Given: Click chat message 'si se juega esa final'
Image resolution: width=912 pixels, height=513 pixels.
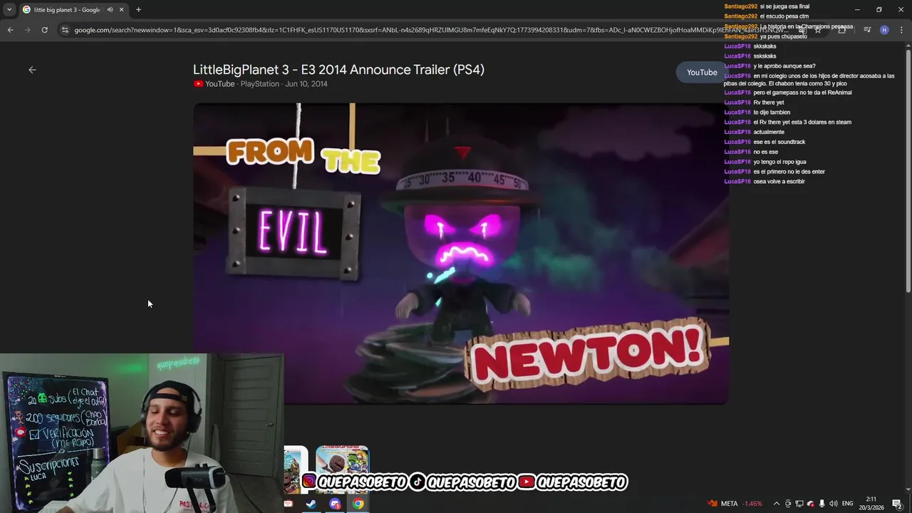Looking at the screenshot, I should pyautogui.click(x=784, y=6).
